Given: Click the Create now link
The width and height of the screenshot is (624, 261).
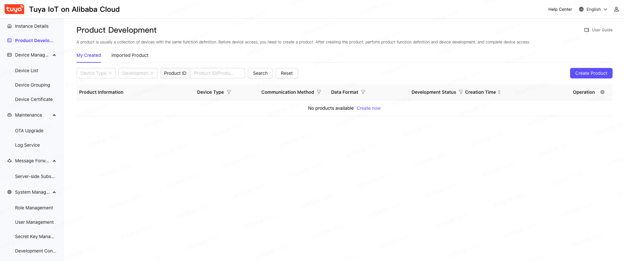Looking at the screenshot, I should coord(368,108).
